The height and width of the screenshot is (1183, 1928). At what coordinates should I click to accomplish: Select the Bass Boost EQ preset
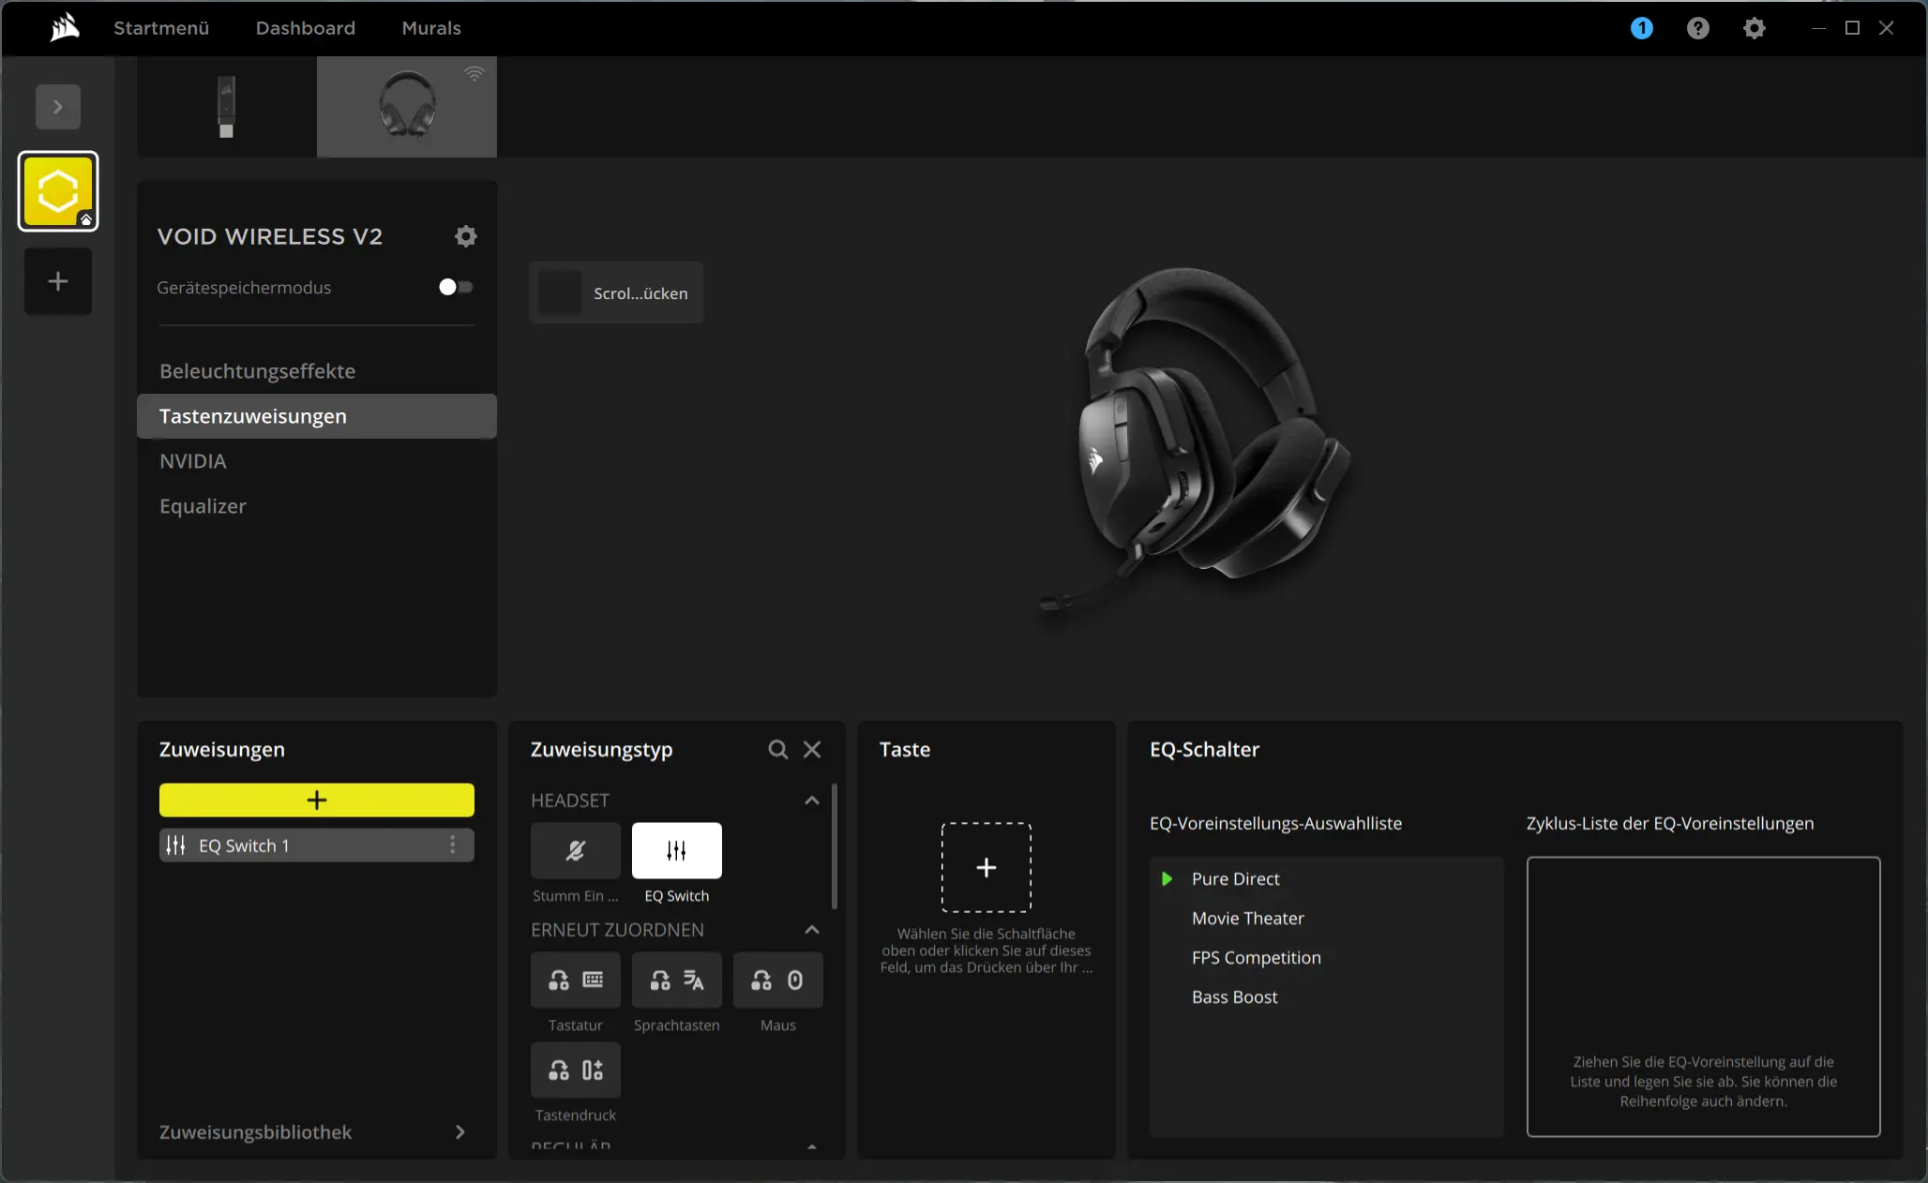point(1234,997)
